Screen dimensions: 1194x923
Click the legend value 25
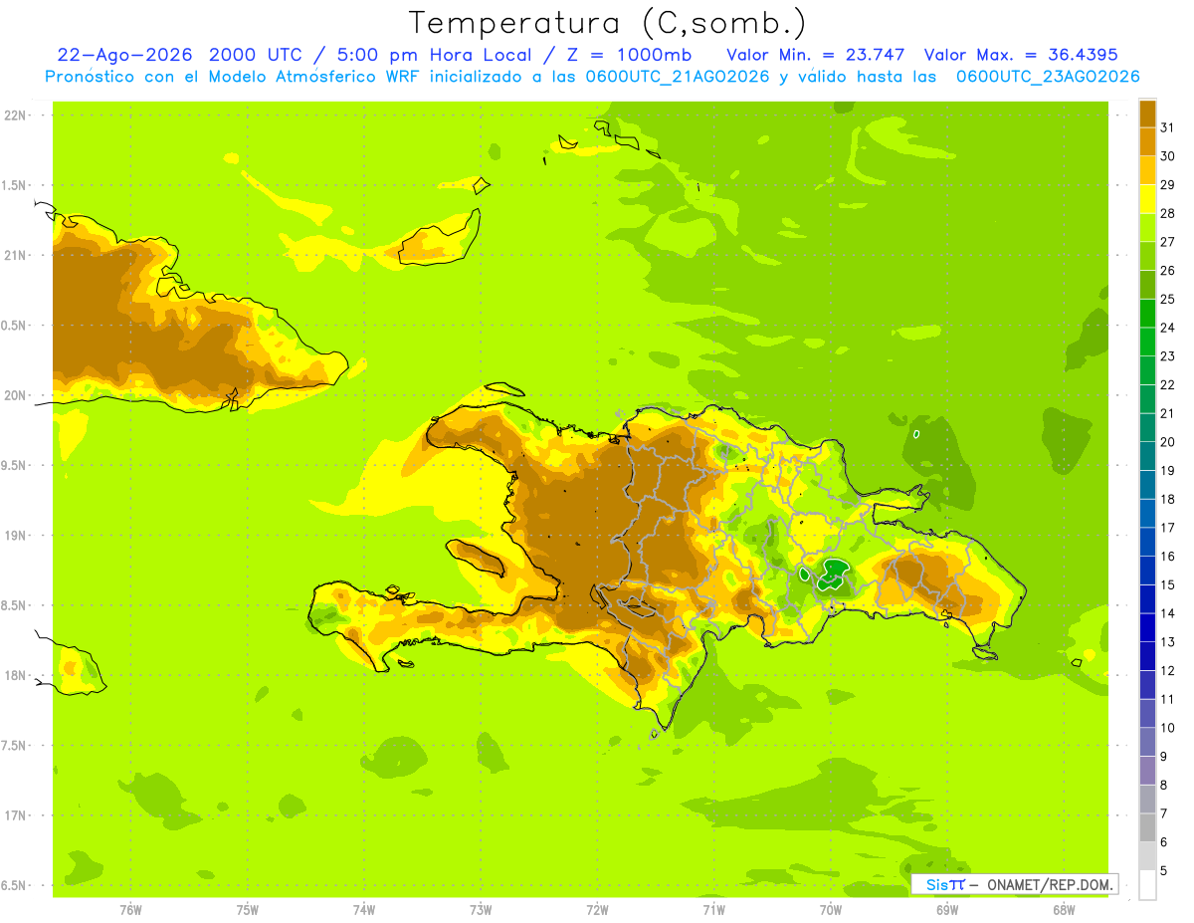click(1168, 299)
